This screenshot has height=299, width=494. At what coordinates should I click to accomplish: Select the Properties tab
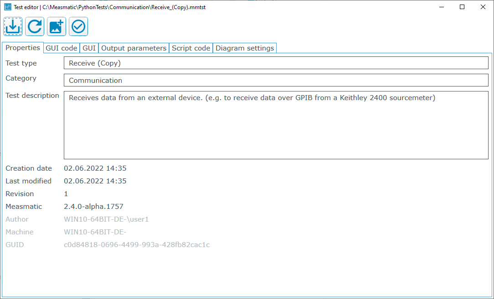pyautogui.click(x=23, y=47)
